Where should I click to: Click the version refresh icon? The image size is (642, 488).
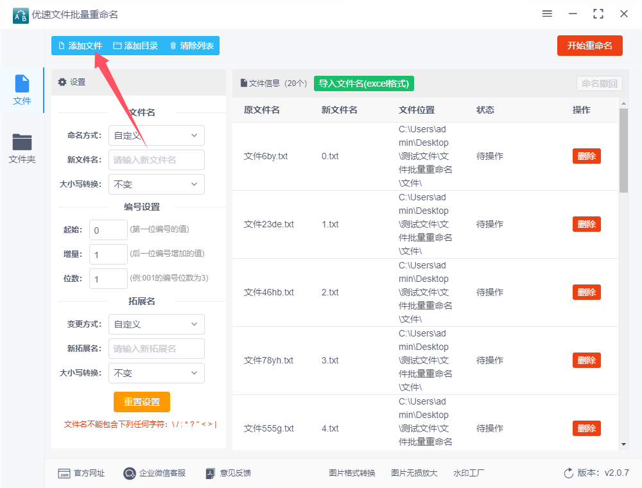[x=569, y=473]
